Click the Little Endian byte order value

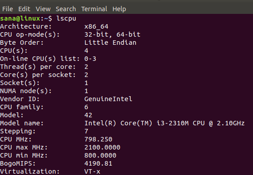[x=110, y=43]
